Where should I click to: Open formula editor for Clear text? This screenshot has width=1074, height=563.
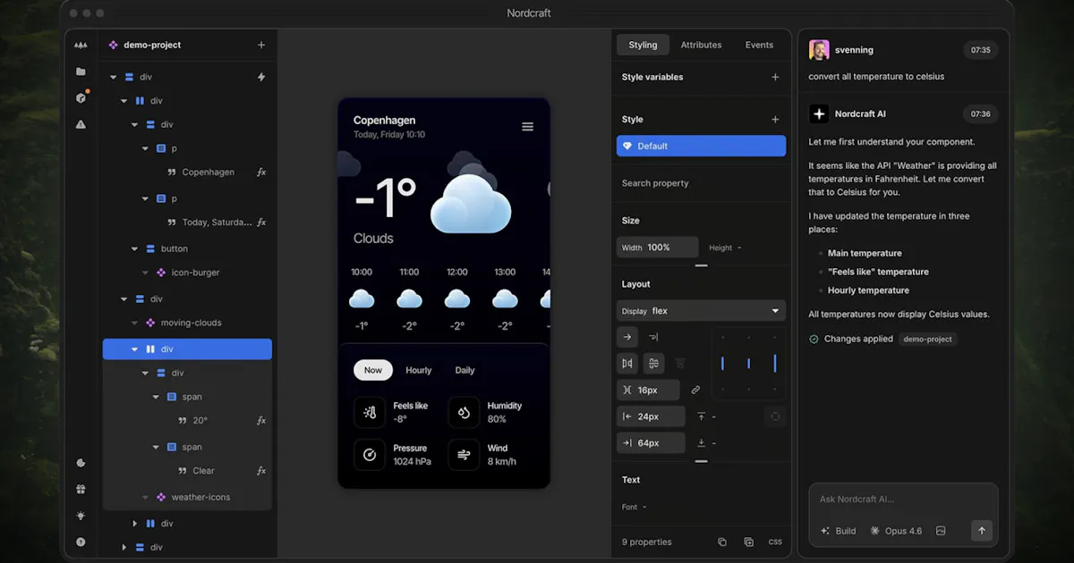pyautogui.click(x=261, y=470)
